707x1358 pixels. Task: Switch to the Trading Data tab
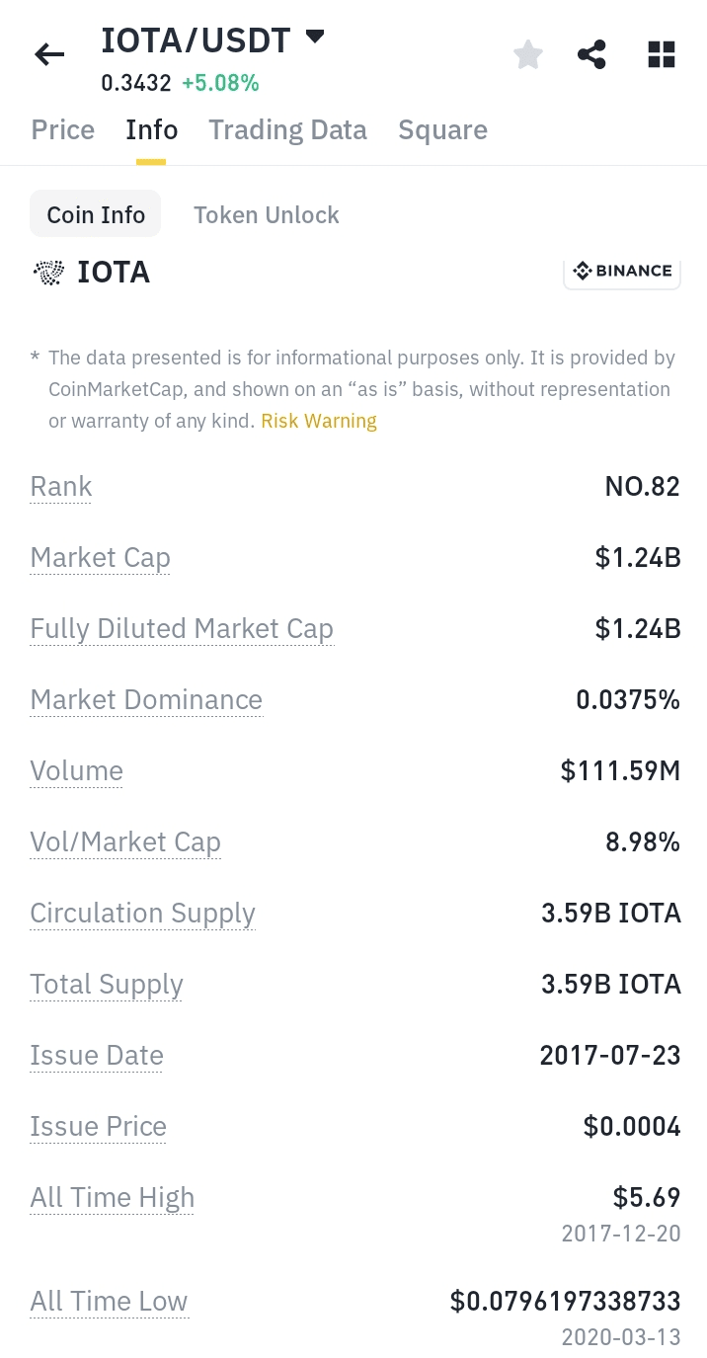point(287,130)
